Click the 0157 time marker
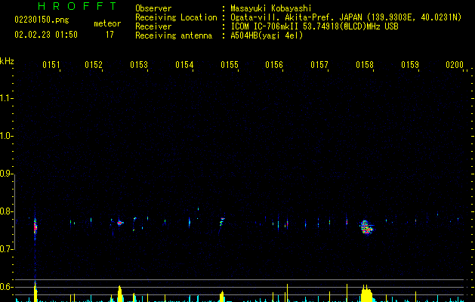The height and width of the screenshot is (302, 475). point(319,65)
